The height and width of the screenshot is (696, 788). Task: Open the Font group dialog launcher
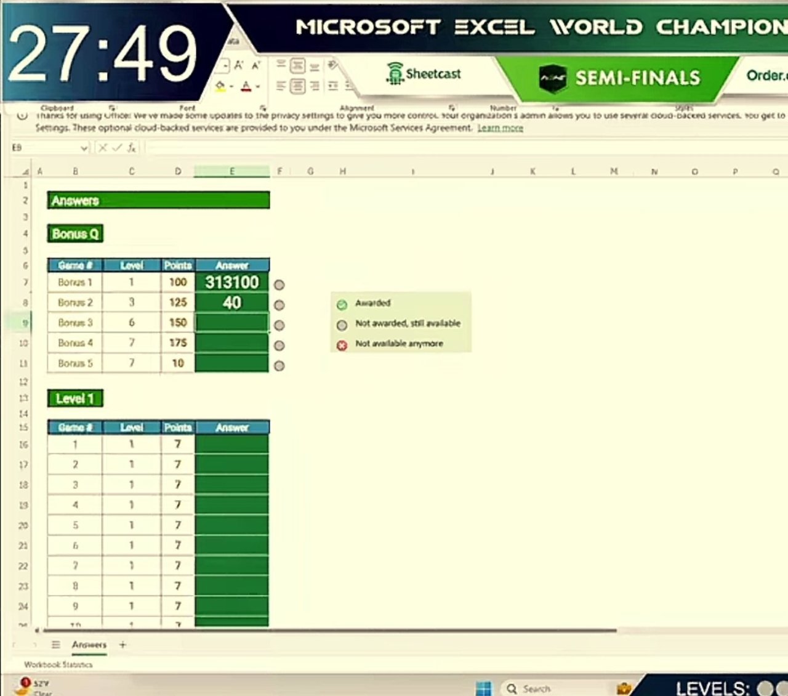(x=263, y=108)
